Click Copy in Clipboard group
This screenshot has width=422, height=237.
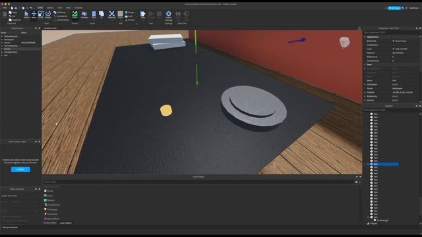(13, 13)
